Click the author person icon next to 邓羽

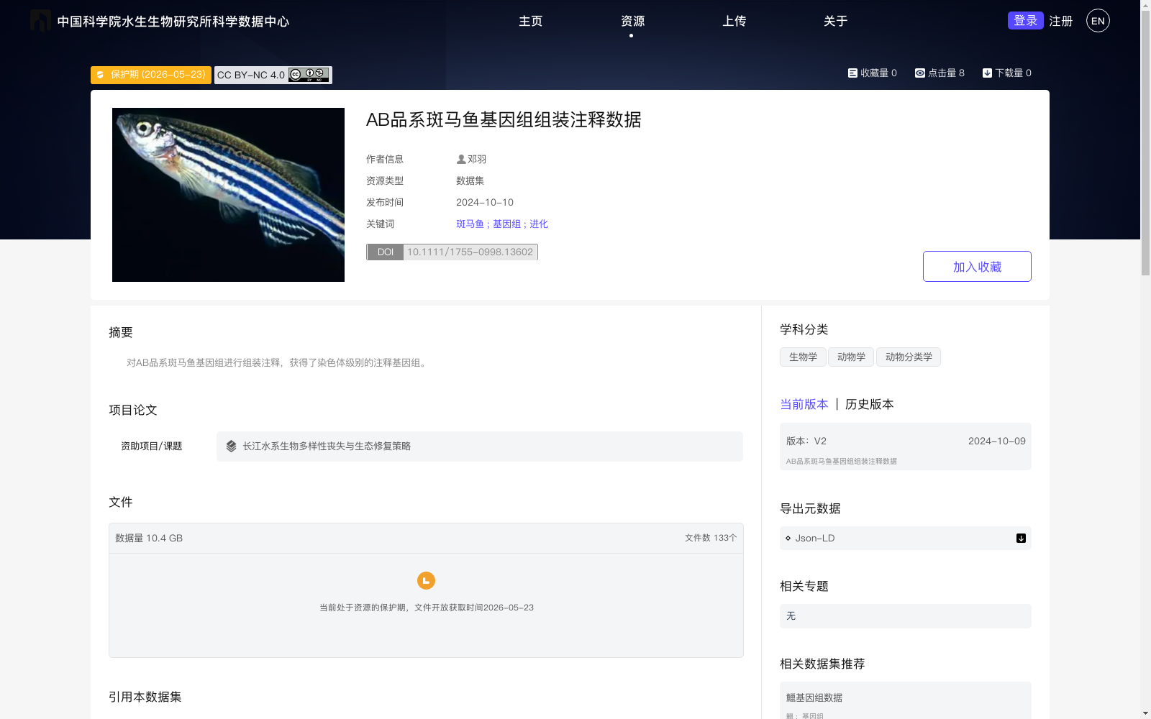point(461,160)
